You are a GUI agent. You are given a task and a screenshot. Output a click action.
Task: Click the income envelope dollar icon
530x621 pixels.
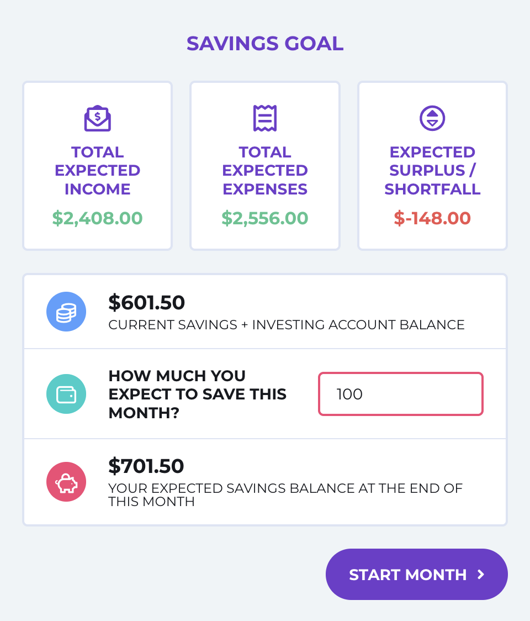tap(97, 118)
